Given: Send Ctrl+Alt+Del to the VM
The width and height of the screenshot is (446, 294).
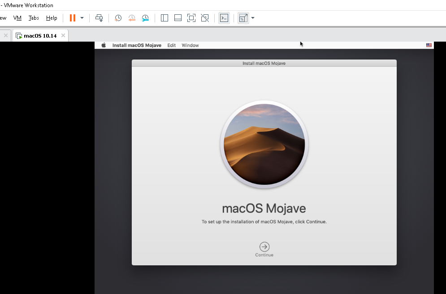Looking at the screenshot, I should point(99,18).
